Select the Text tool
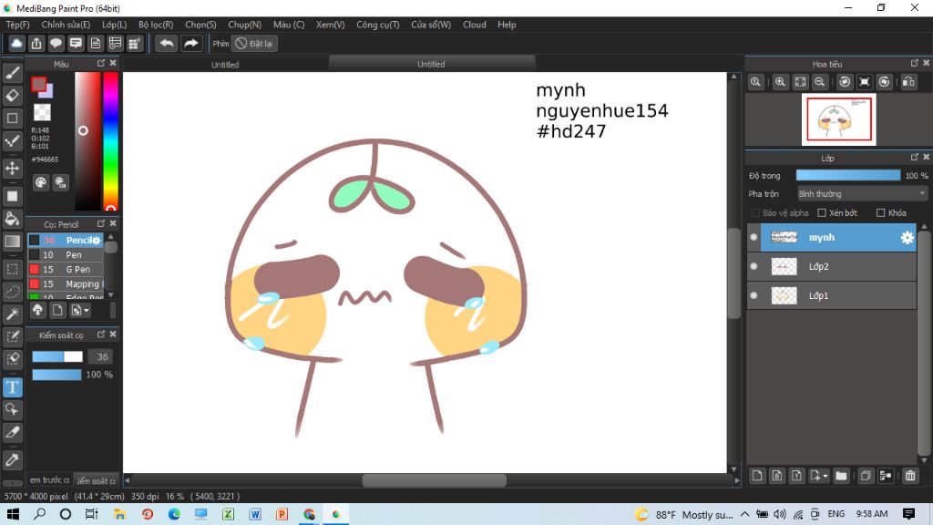The width and height of the screenshot is (933, 525). [13, 387]
